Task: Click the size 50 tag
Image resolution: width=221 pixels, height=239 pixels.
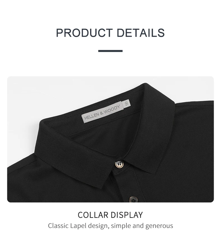Action: point(126,103)
